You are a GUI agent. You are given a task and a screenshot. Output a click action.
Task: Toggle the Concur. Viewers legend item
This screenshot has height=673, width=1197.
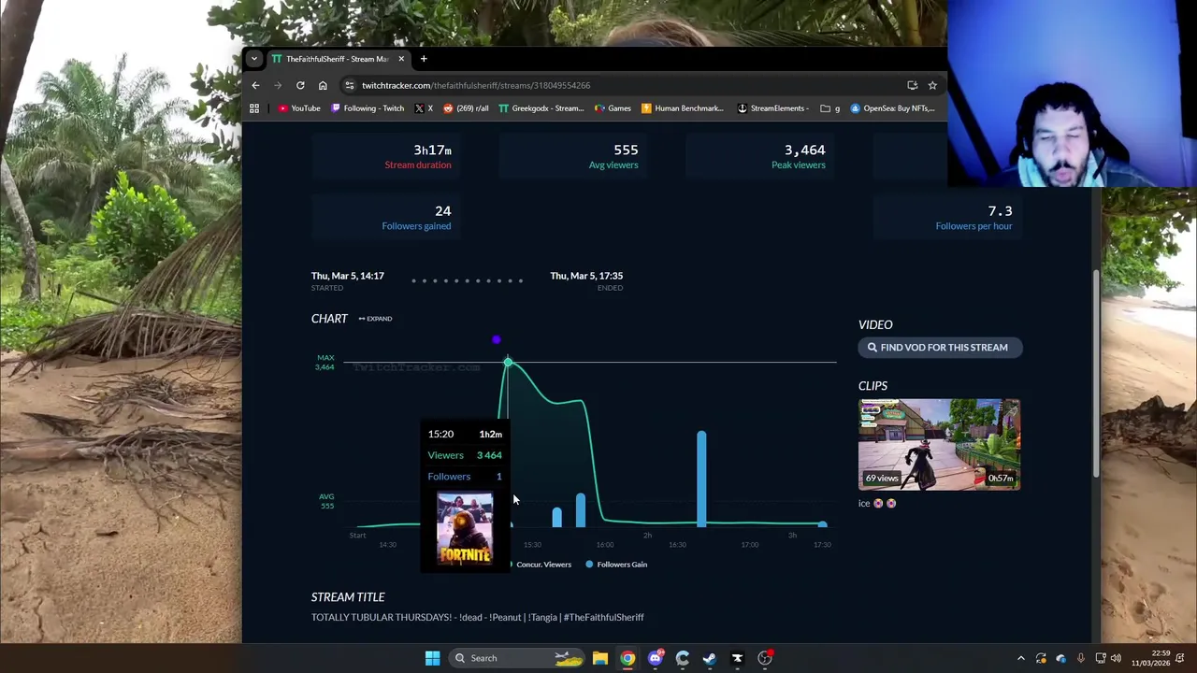[x=540, y=565]
